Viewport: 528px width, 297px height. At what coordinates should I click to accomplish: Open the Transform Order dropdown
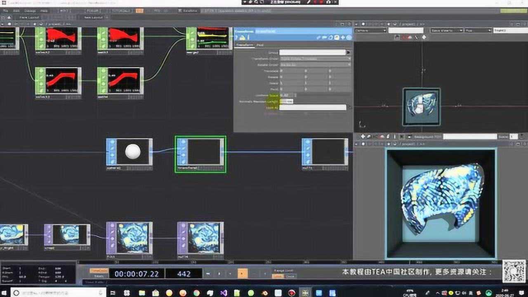click(313, 58)
